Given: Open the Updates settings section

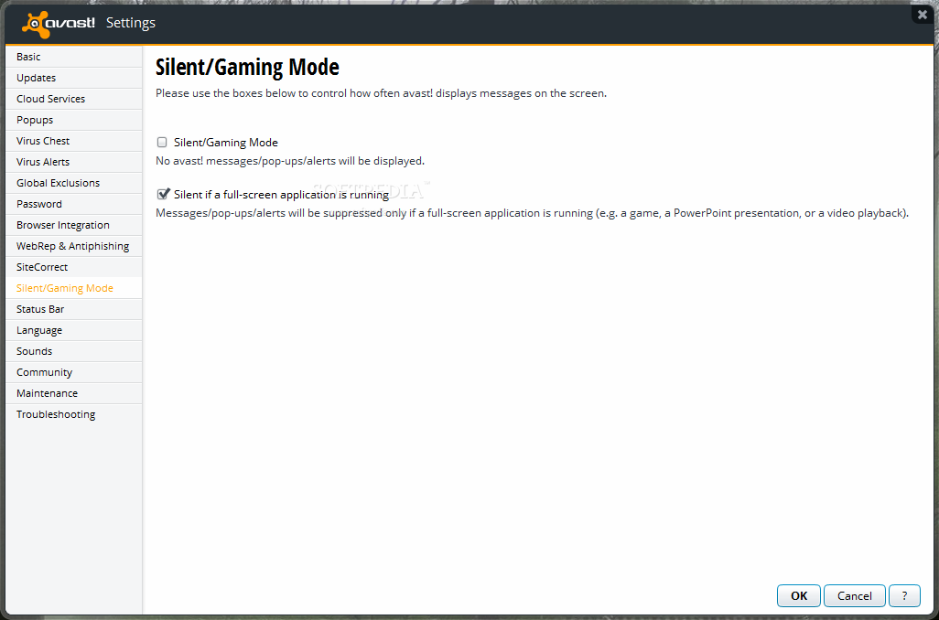Looking at the screenshot, I should pyautogui.click(x=73, y=78).
